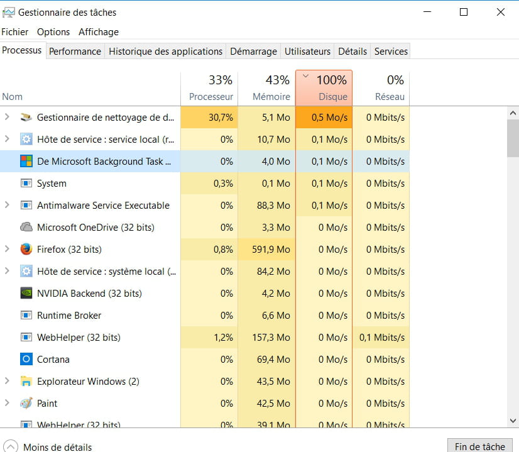519x452 pixels.
Task: Switch to the Services tab
Action: (391, 52)
